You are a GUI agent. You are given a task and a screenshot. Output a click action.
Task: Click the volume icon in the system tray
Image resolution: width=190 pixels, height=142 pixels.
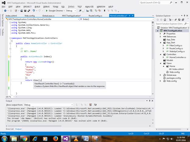coord(172,139)
